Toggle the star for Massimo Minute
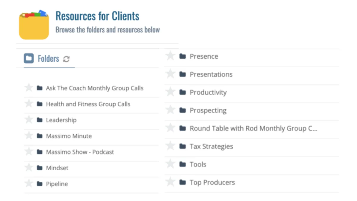The height and width of the screenshot is (201, 357). point(29,136)
